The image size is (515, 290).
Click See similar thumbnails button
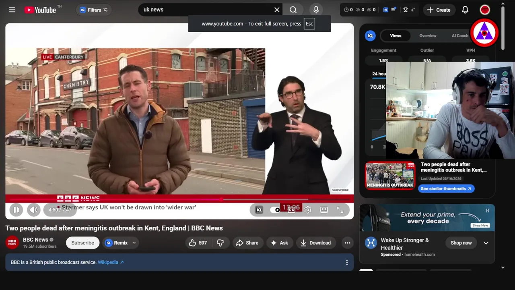[446, 188]
